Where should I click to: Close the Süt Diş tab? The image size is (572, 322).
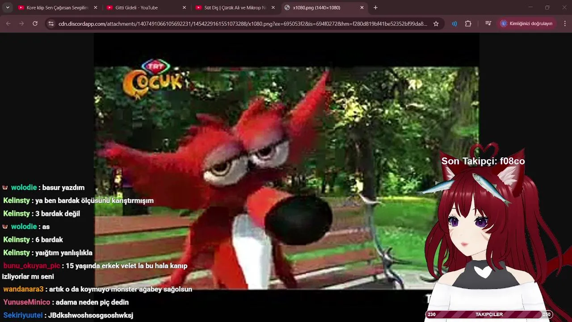coord(273,8)
